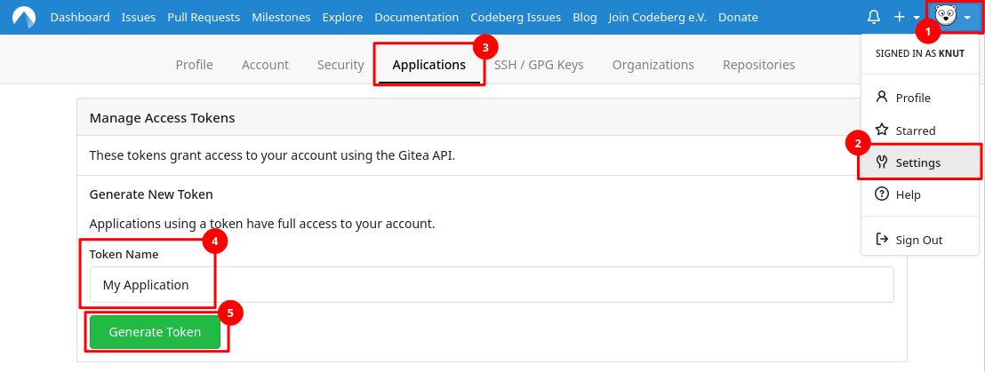Choose Settings in the user menu
The image size is (985, 372).
917,162
